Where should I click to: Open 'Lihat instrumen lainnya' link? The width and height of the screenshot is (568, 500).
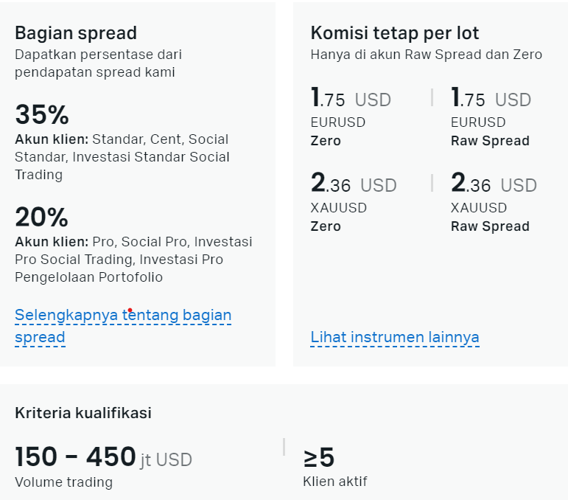click(395, 337)
